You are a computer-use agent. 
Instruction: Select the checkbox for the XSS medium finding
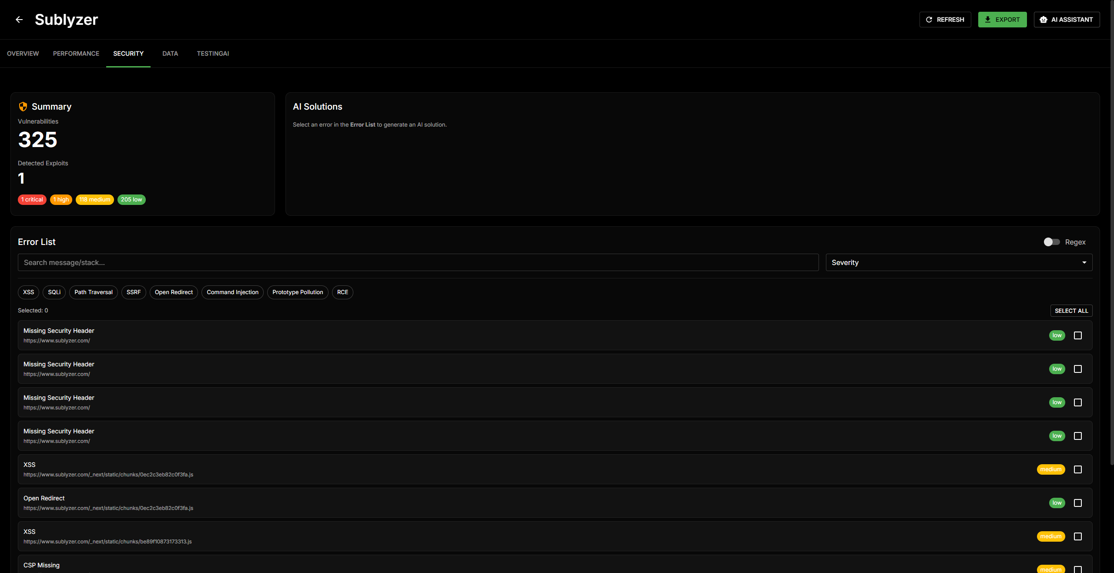1077,469
